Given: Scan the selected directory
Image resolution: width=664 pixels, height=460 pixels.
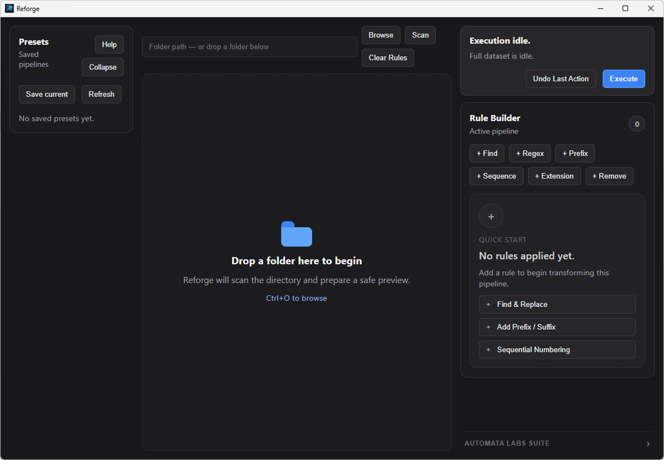Looking at the screenshot, I should [x=420, y=34].
